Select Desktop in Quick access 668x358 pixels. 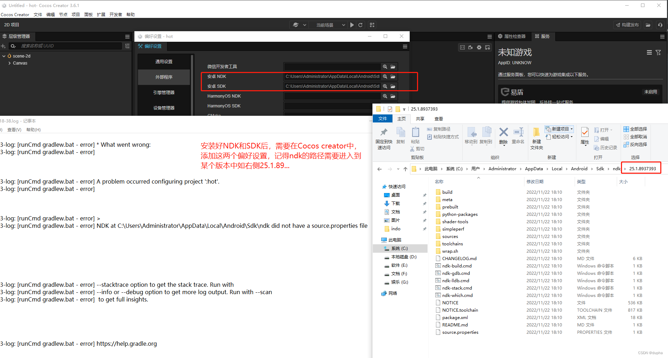[396, 195]
